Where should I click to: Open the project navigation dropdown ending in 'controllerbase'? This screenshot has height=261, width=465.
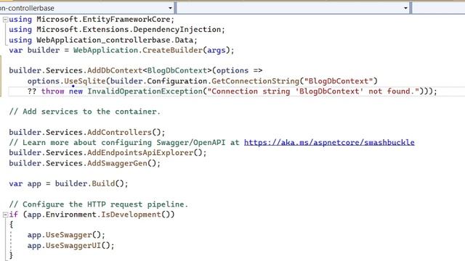click(x=86, y=8)
